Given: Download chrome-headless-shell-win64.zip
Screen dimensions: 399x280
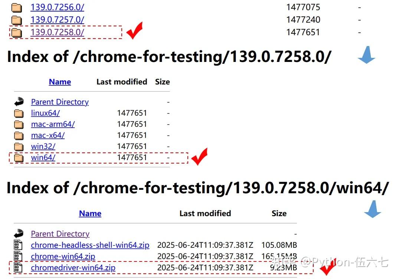Looking at the screenshot, I should coord(90,245).
